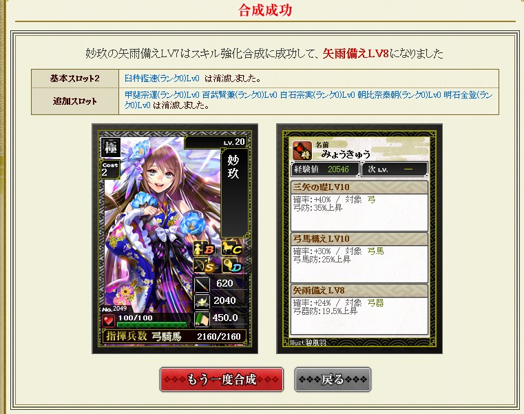Click the helmet defense stat icon
Image resolution: width=524 pixels, height=414 pixels.
(x=202, y=302)
